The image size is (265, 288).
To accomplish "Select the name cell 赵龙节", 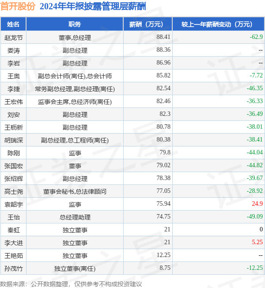I will [14, 38].
